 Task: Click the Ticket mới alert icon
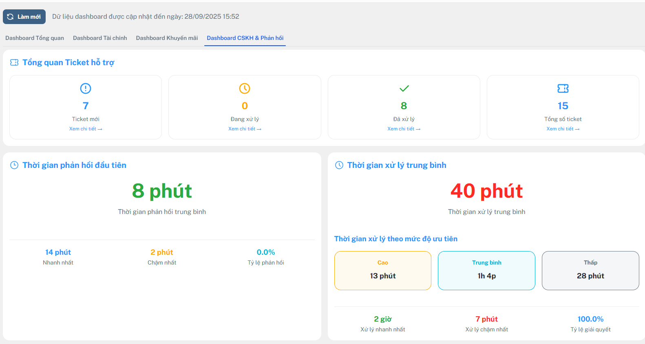pos(86,88)
